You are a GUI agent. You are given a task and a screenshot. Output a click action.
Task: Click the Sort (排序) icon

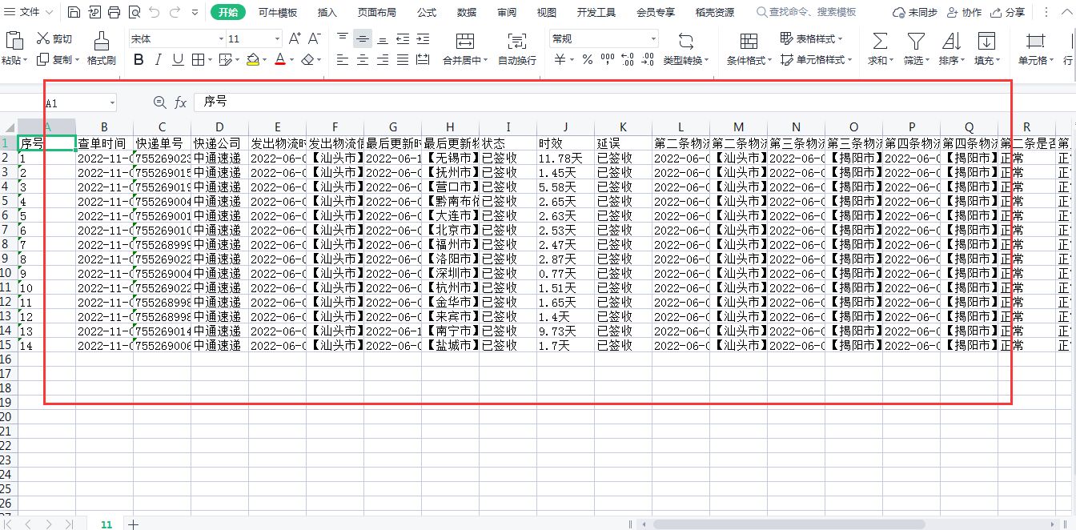point(951,41)
